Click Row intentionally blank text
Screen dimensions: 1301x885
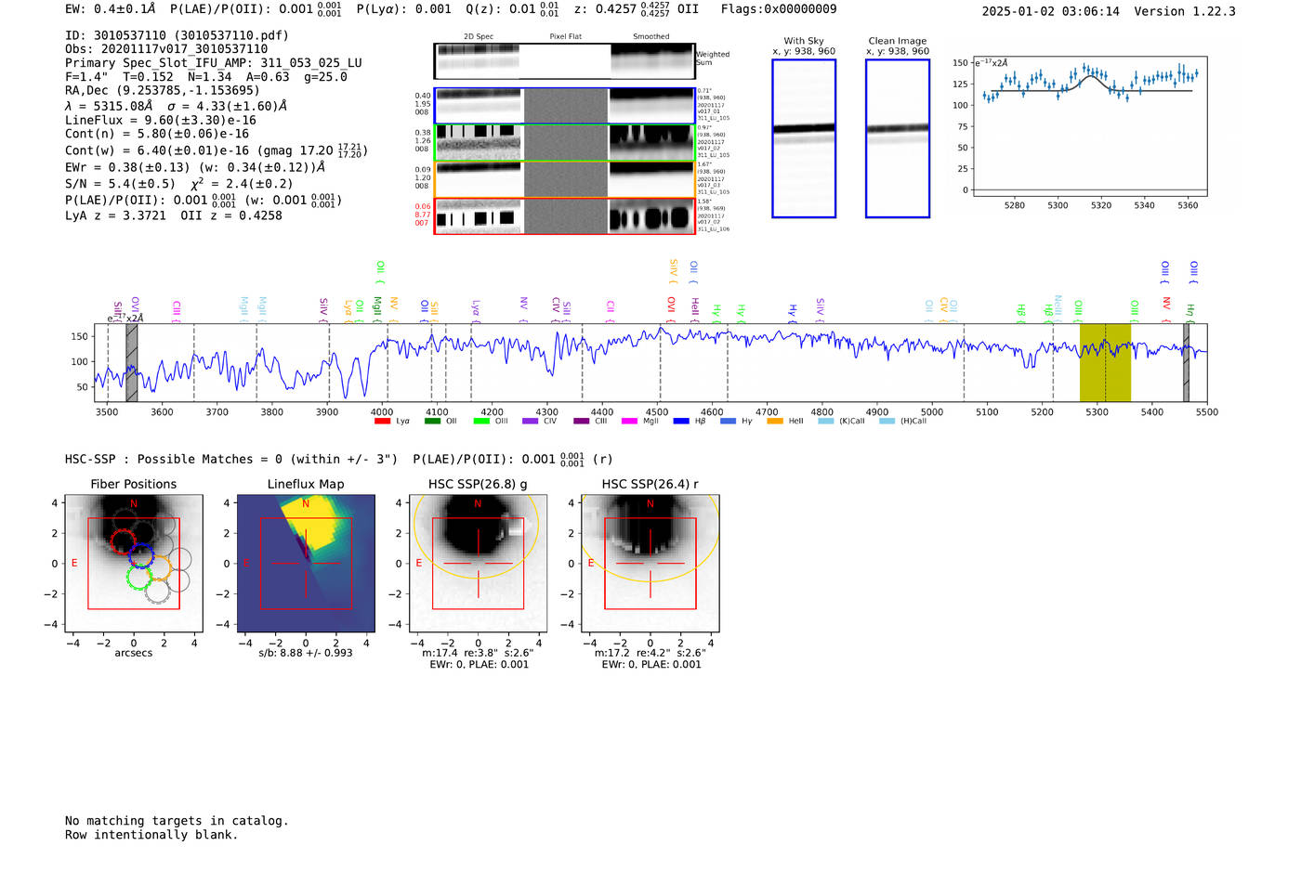(151, 835)
